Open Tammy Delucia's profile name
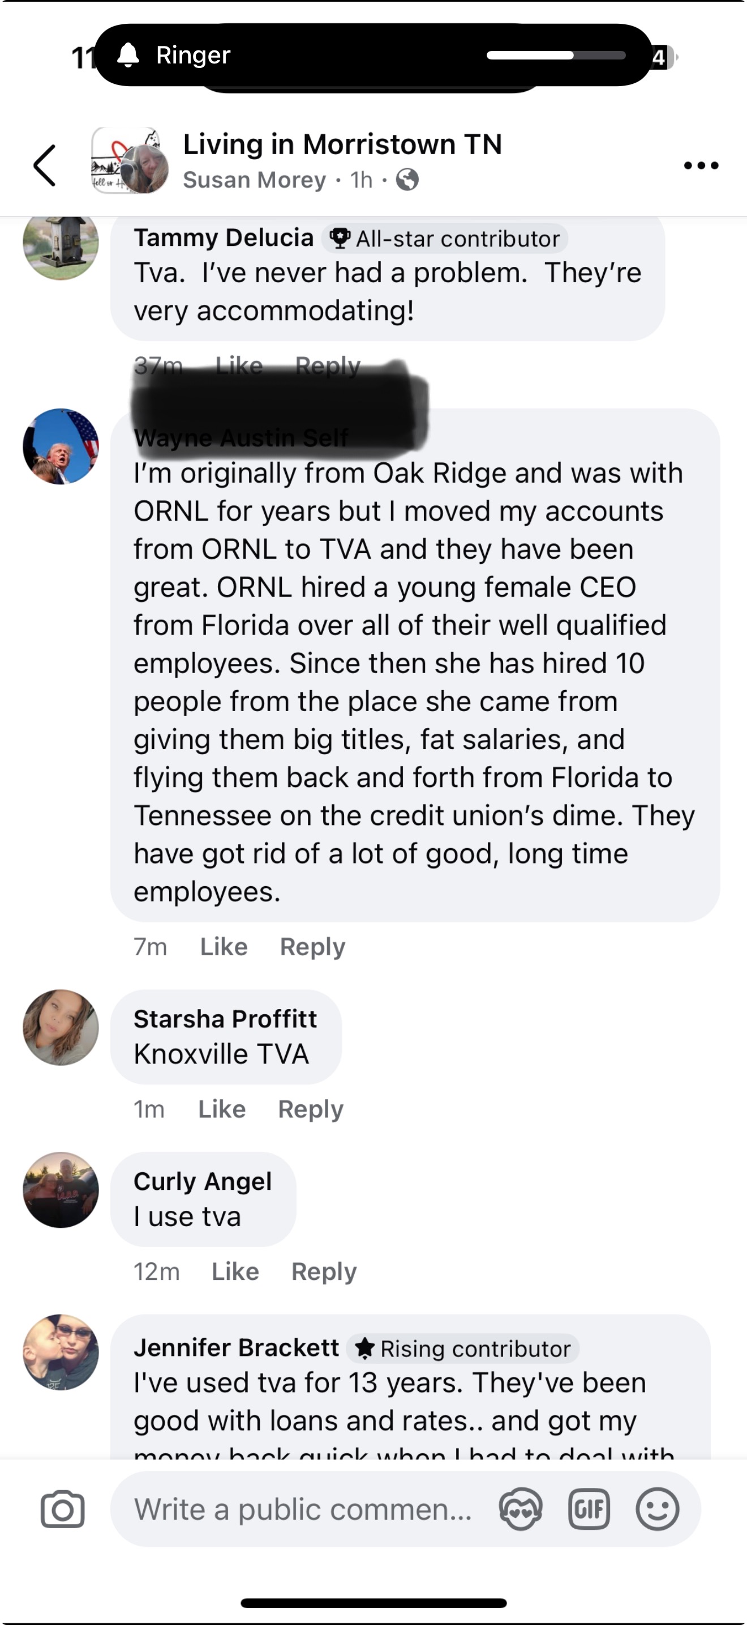The width and height of the screenshot is (747, 1625). tap(224, 238)
